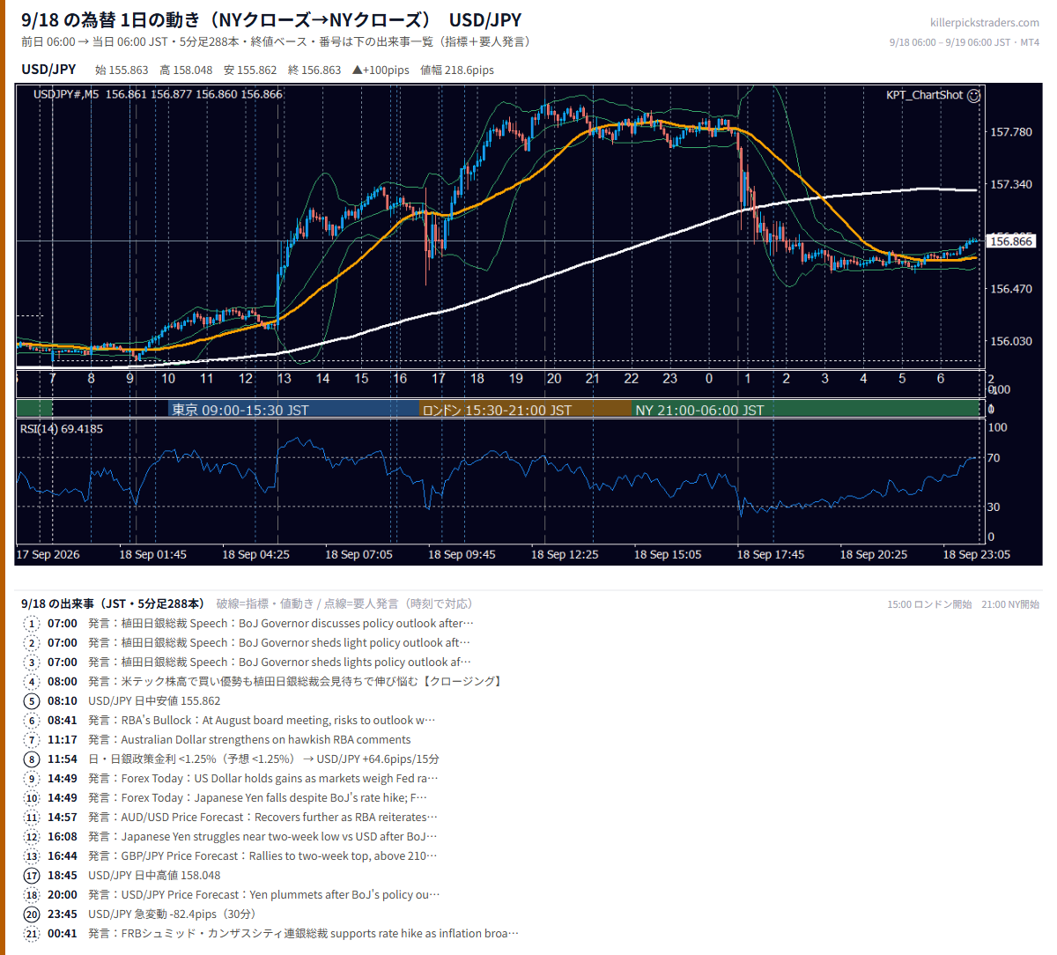Click the 'USD/JPY 急変動 -82.4pips（30分）' row
Screen dimensions: 1057x955
click(172, 914)
